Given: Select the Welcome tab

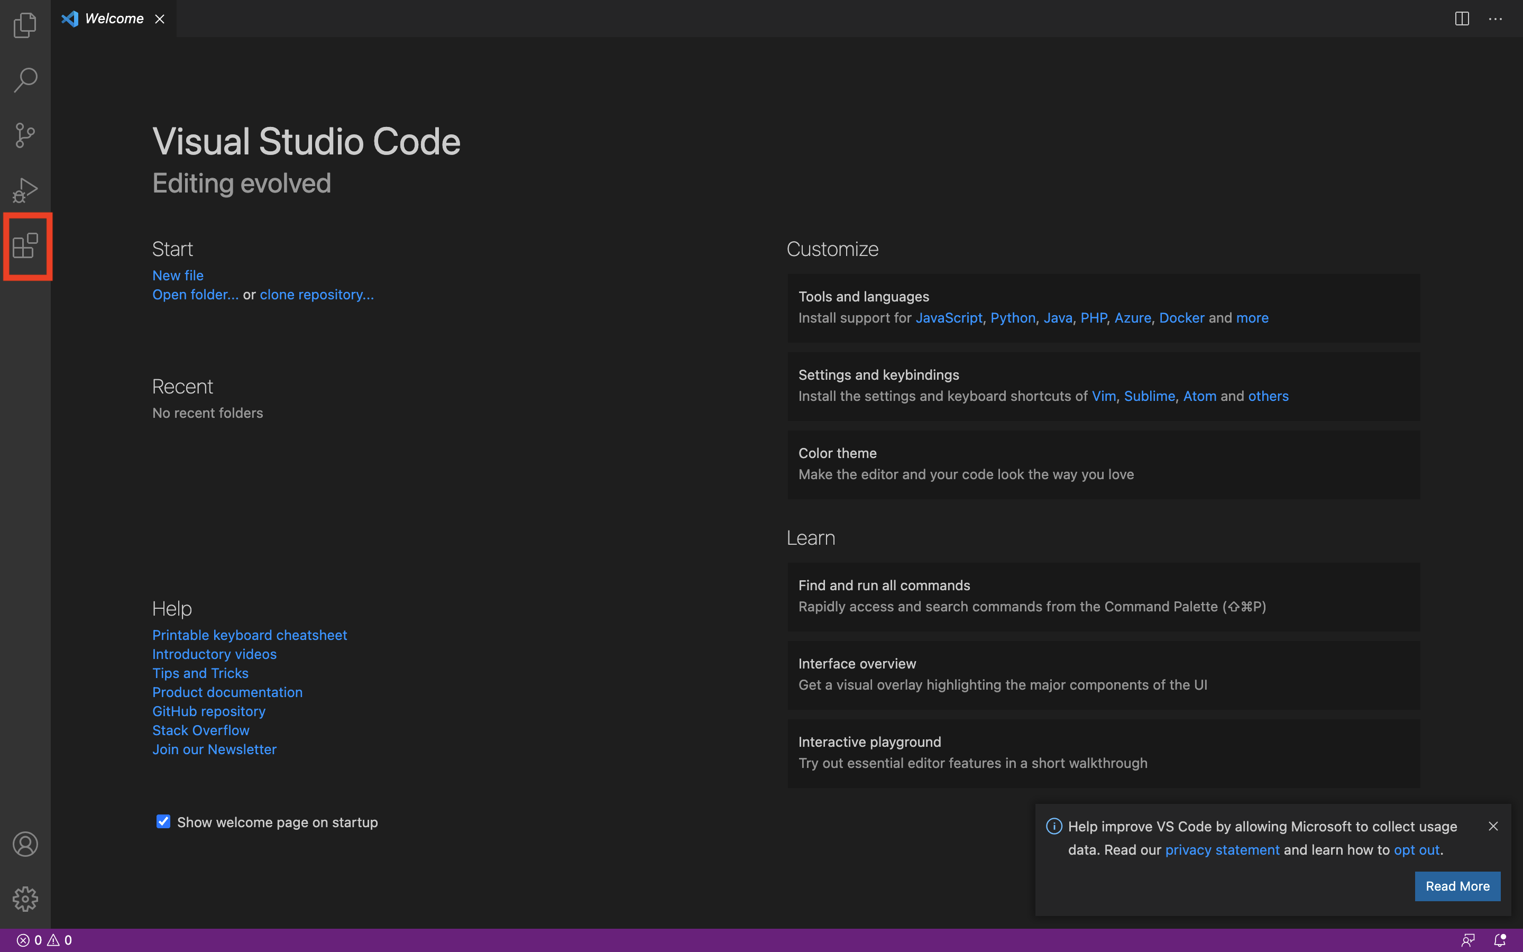Looking at the screenshot, I should [x=114, y=19].
